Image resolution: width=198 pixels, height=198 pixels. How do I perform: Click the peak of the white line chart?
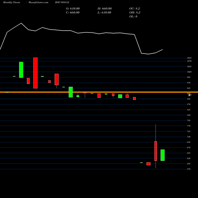coord(21,23)
